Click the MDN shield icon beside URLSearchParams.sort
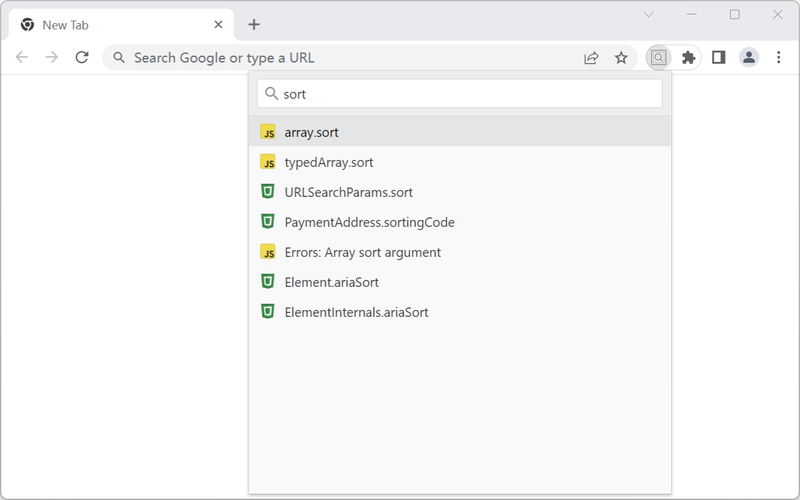 (x=267, y=191)
